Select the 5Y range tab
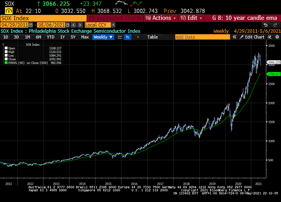Screen dimensions: 281x202 coord(73,37)
